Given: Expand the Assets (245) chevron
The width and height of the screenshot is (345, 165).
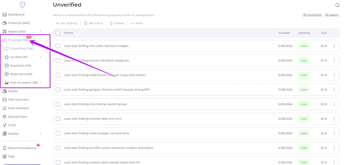Looking at the screenshot, I should [40, 31].
